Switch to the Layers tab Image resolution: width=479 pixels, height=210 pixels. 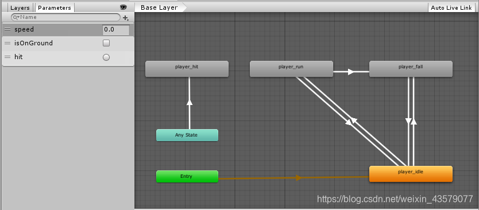coord(20,8)
